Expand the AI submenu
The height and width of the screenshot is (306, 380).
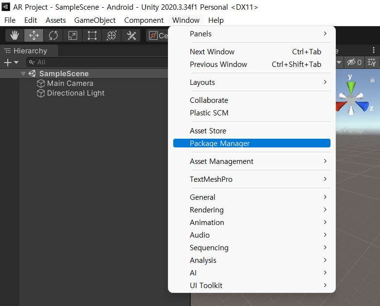pyautogui.click(x=251, y=273)
